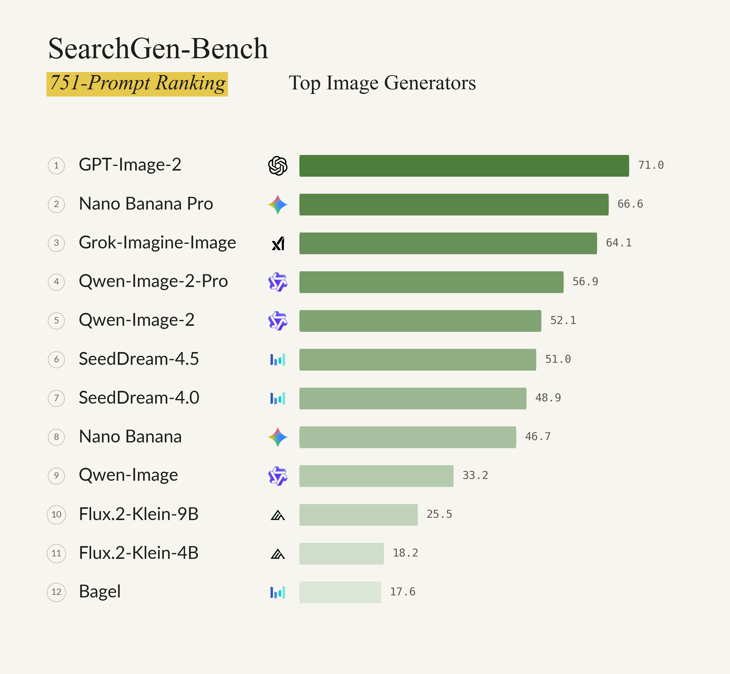This screenshot has height=674, width=730.
Task: Click the Flux logo beside Flux.2-Klein-4B
Action: coord(278,554)
